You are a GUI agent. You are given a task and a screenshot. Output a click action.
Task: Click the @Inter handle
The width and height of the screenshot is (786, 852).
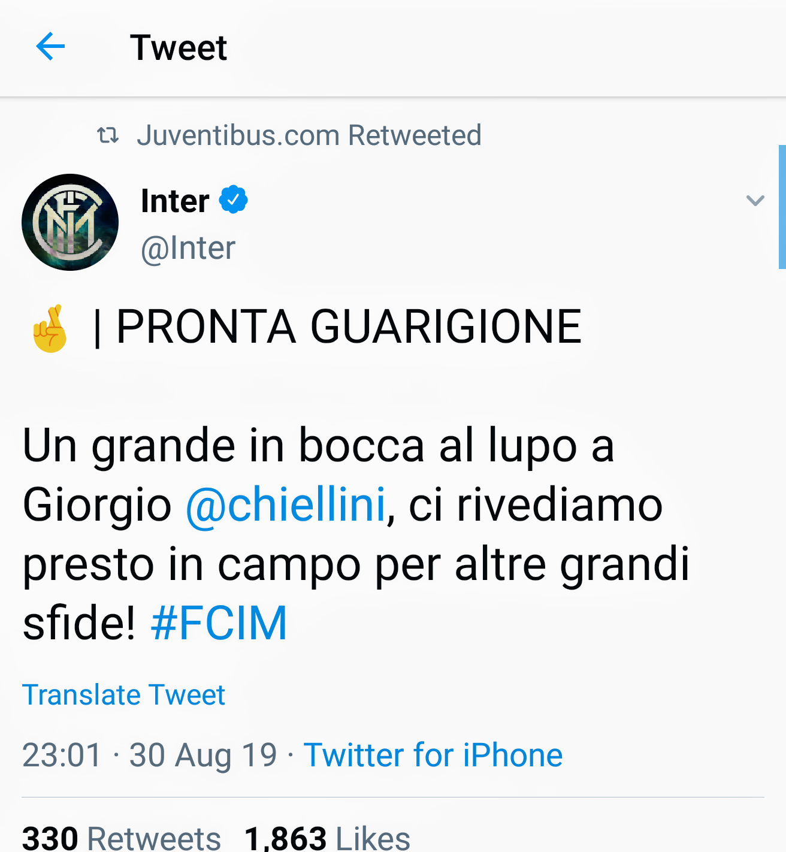tap(188, 248)
